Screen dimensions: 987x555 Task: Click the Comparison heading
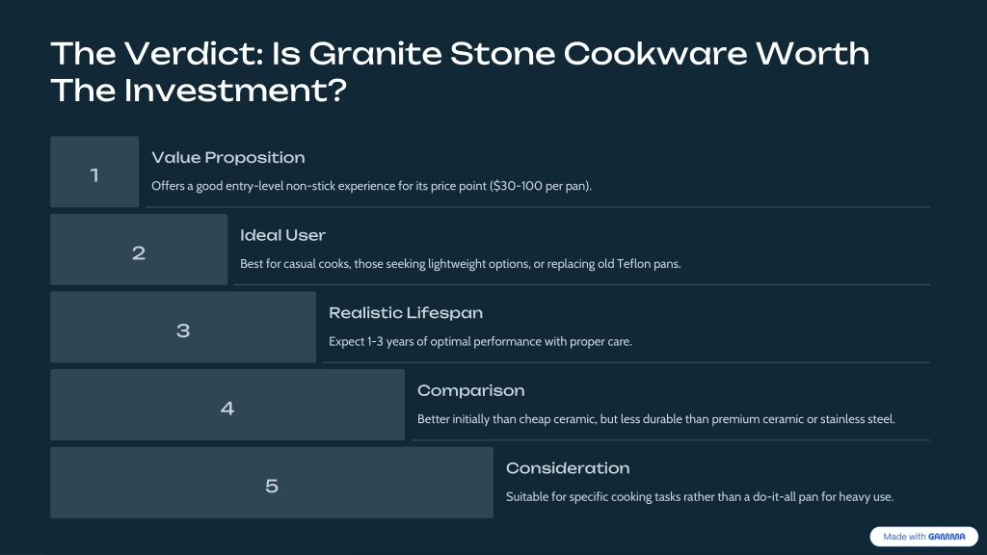[x=470, y=391]
